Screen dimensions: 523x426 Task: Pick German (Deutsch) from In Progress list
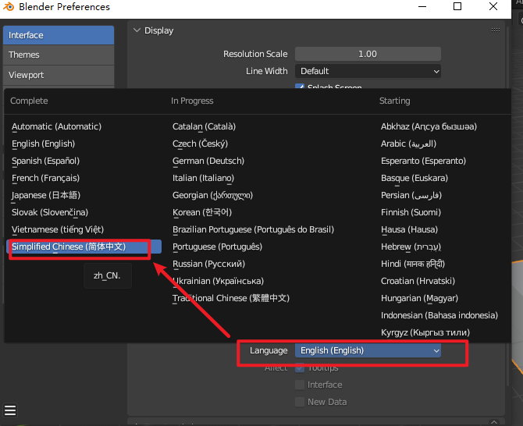pos(208,161)
